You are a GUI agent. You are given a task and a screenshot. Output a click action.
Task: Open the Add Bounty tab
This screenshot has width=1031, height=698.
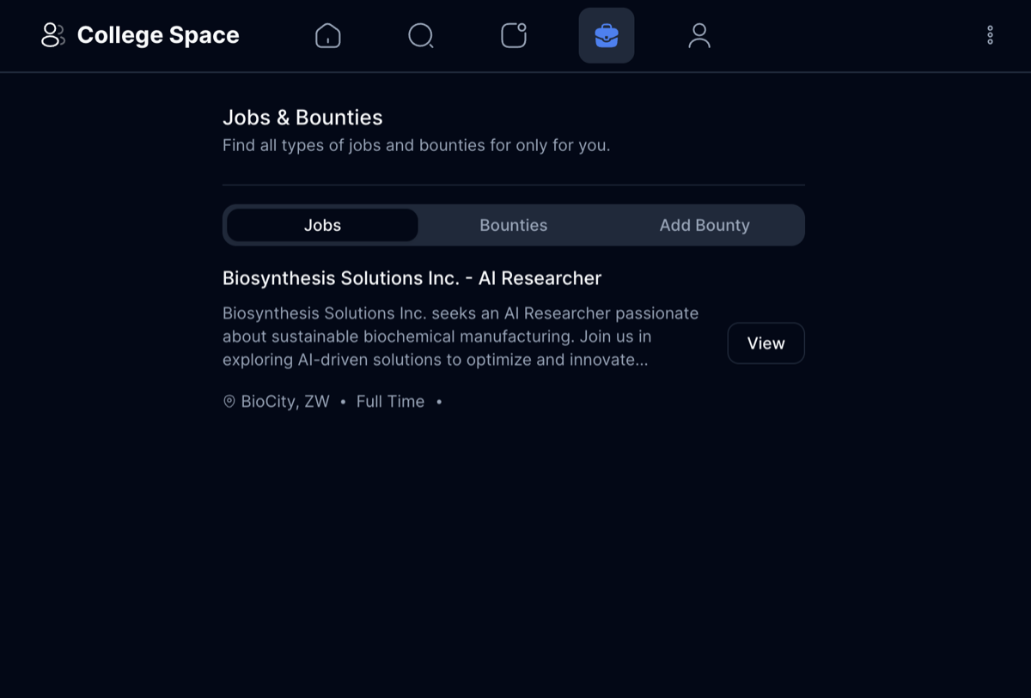point(705,225)
